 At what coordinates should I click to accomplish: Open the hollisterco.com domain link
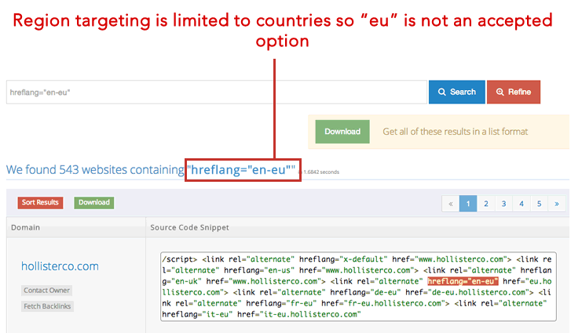[60, 266]
